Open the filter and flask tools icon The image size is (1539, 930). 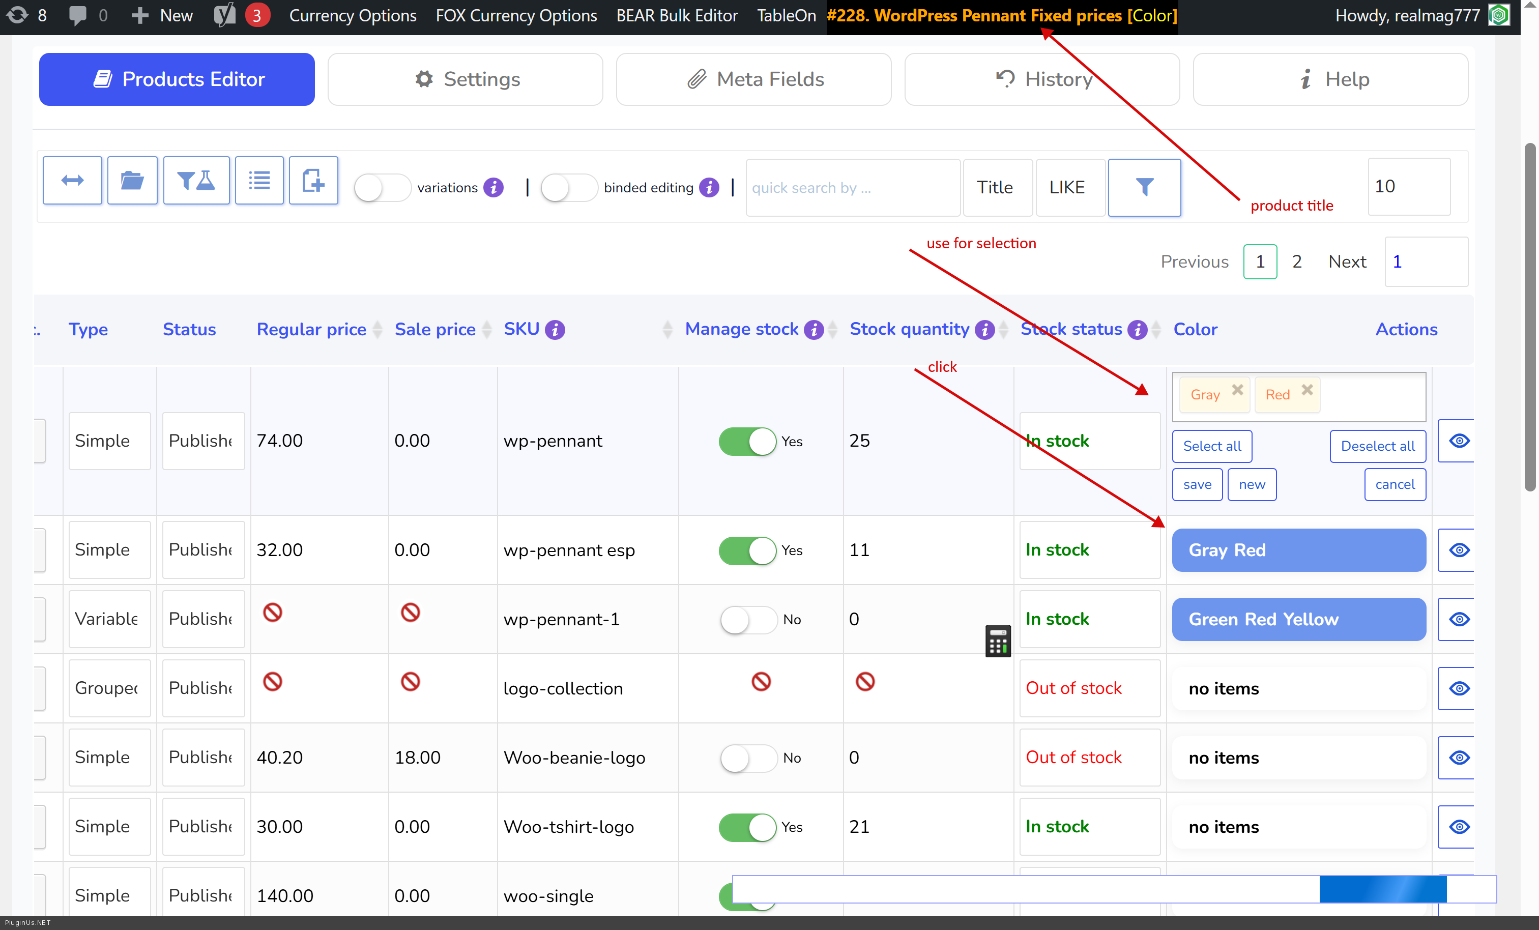[196, 181]
